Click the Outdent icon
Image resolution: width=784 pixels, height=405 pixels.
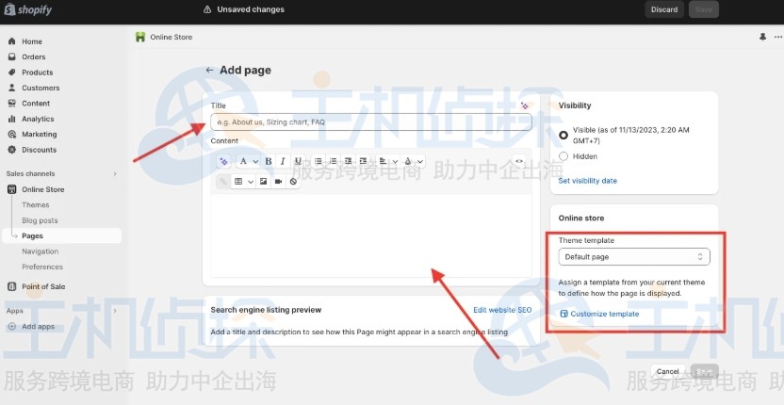(348, 161)
